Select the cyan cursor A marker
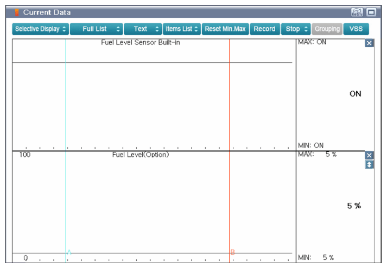This screenshot has height=268, width=387. coord(68,252)
